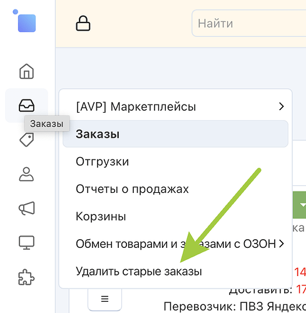Click the Перевозчик: ПВЗ Яндекс text
Viewport: 306px width, 313px height.
point(235,307)
